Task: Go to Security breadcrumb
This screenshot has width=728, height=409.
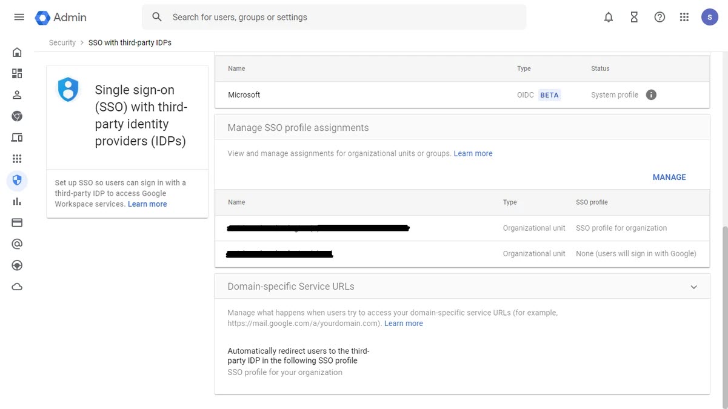Action: 62,42
